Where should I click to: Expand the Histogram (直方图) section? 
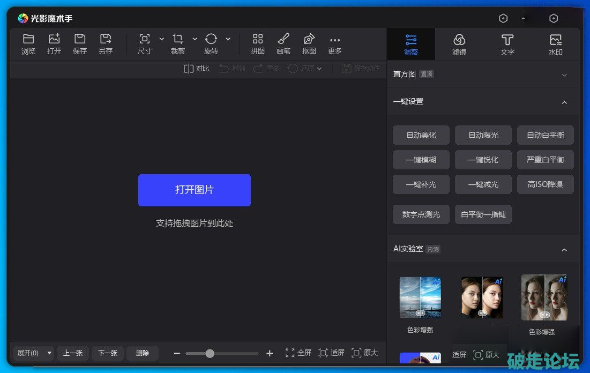tap(564, 75)
